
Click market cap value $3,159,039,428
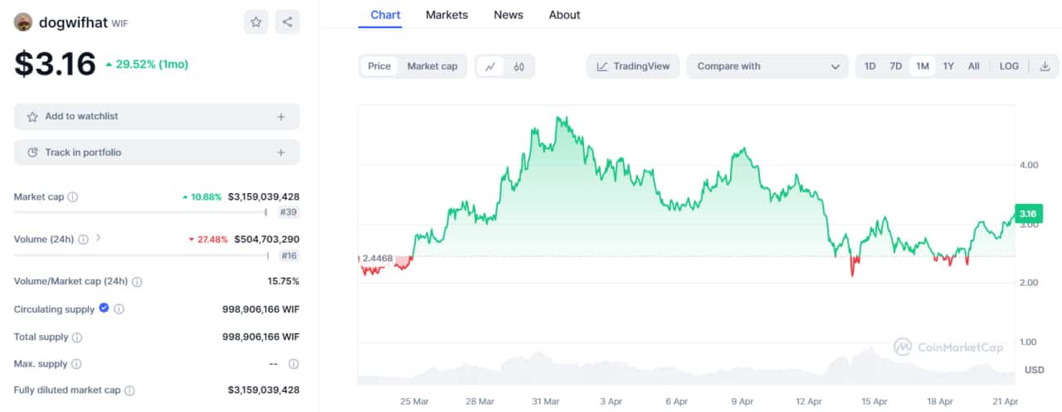(264, 197)
